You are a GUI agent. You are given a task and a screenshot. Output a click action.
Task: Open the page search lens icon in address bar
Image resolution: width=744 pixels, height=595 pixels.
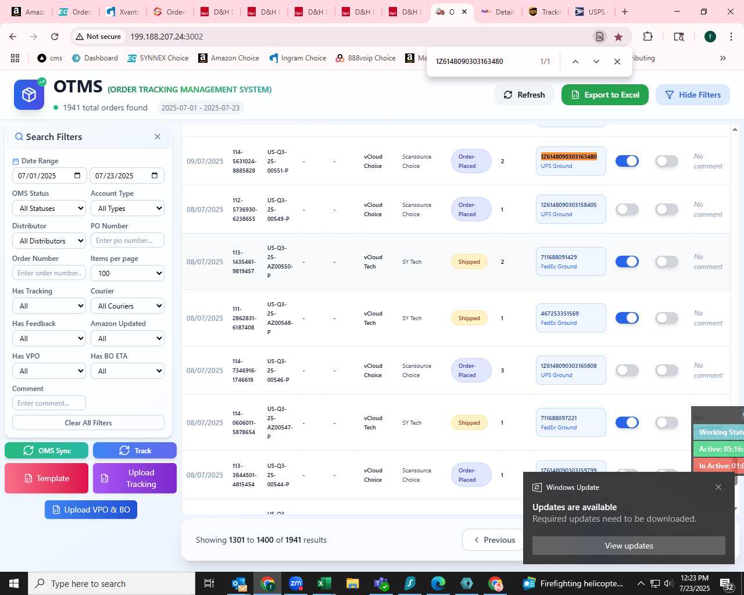point(599,37)
